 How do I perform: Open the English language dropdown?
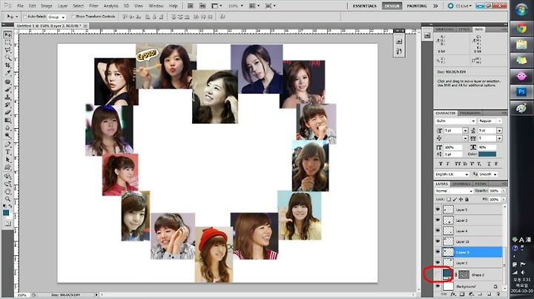pos(452,175)
